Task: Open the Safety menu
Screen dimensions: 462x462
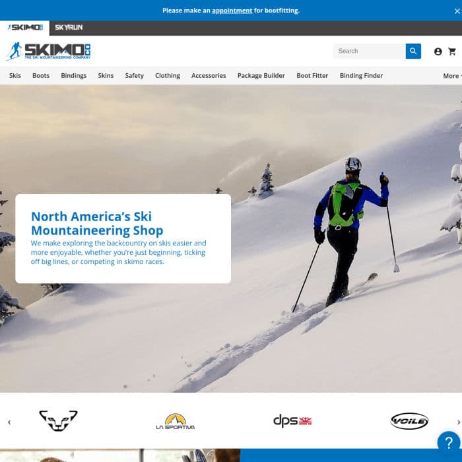Action: [x=135, y=76]
